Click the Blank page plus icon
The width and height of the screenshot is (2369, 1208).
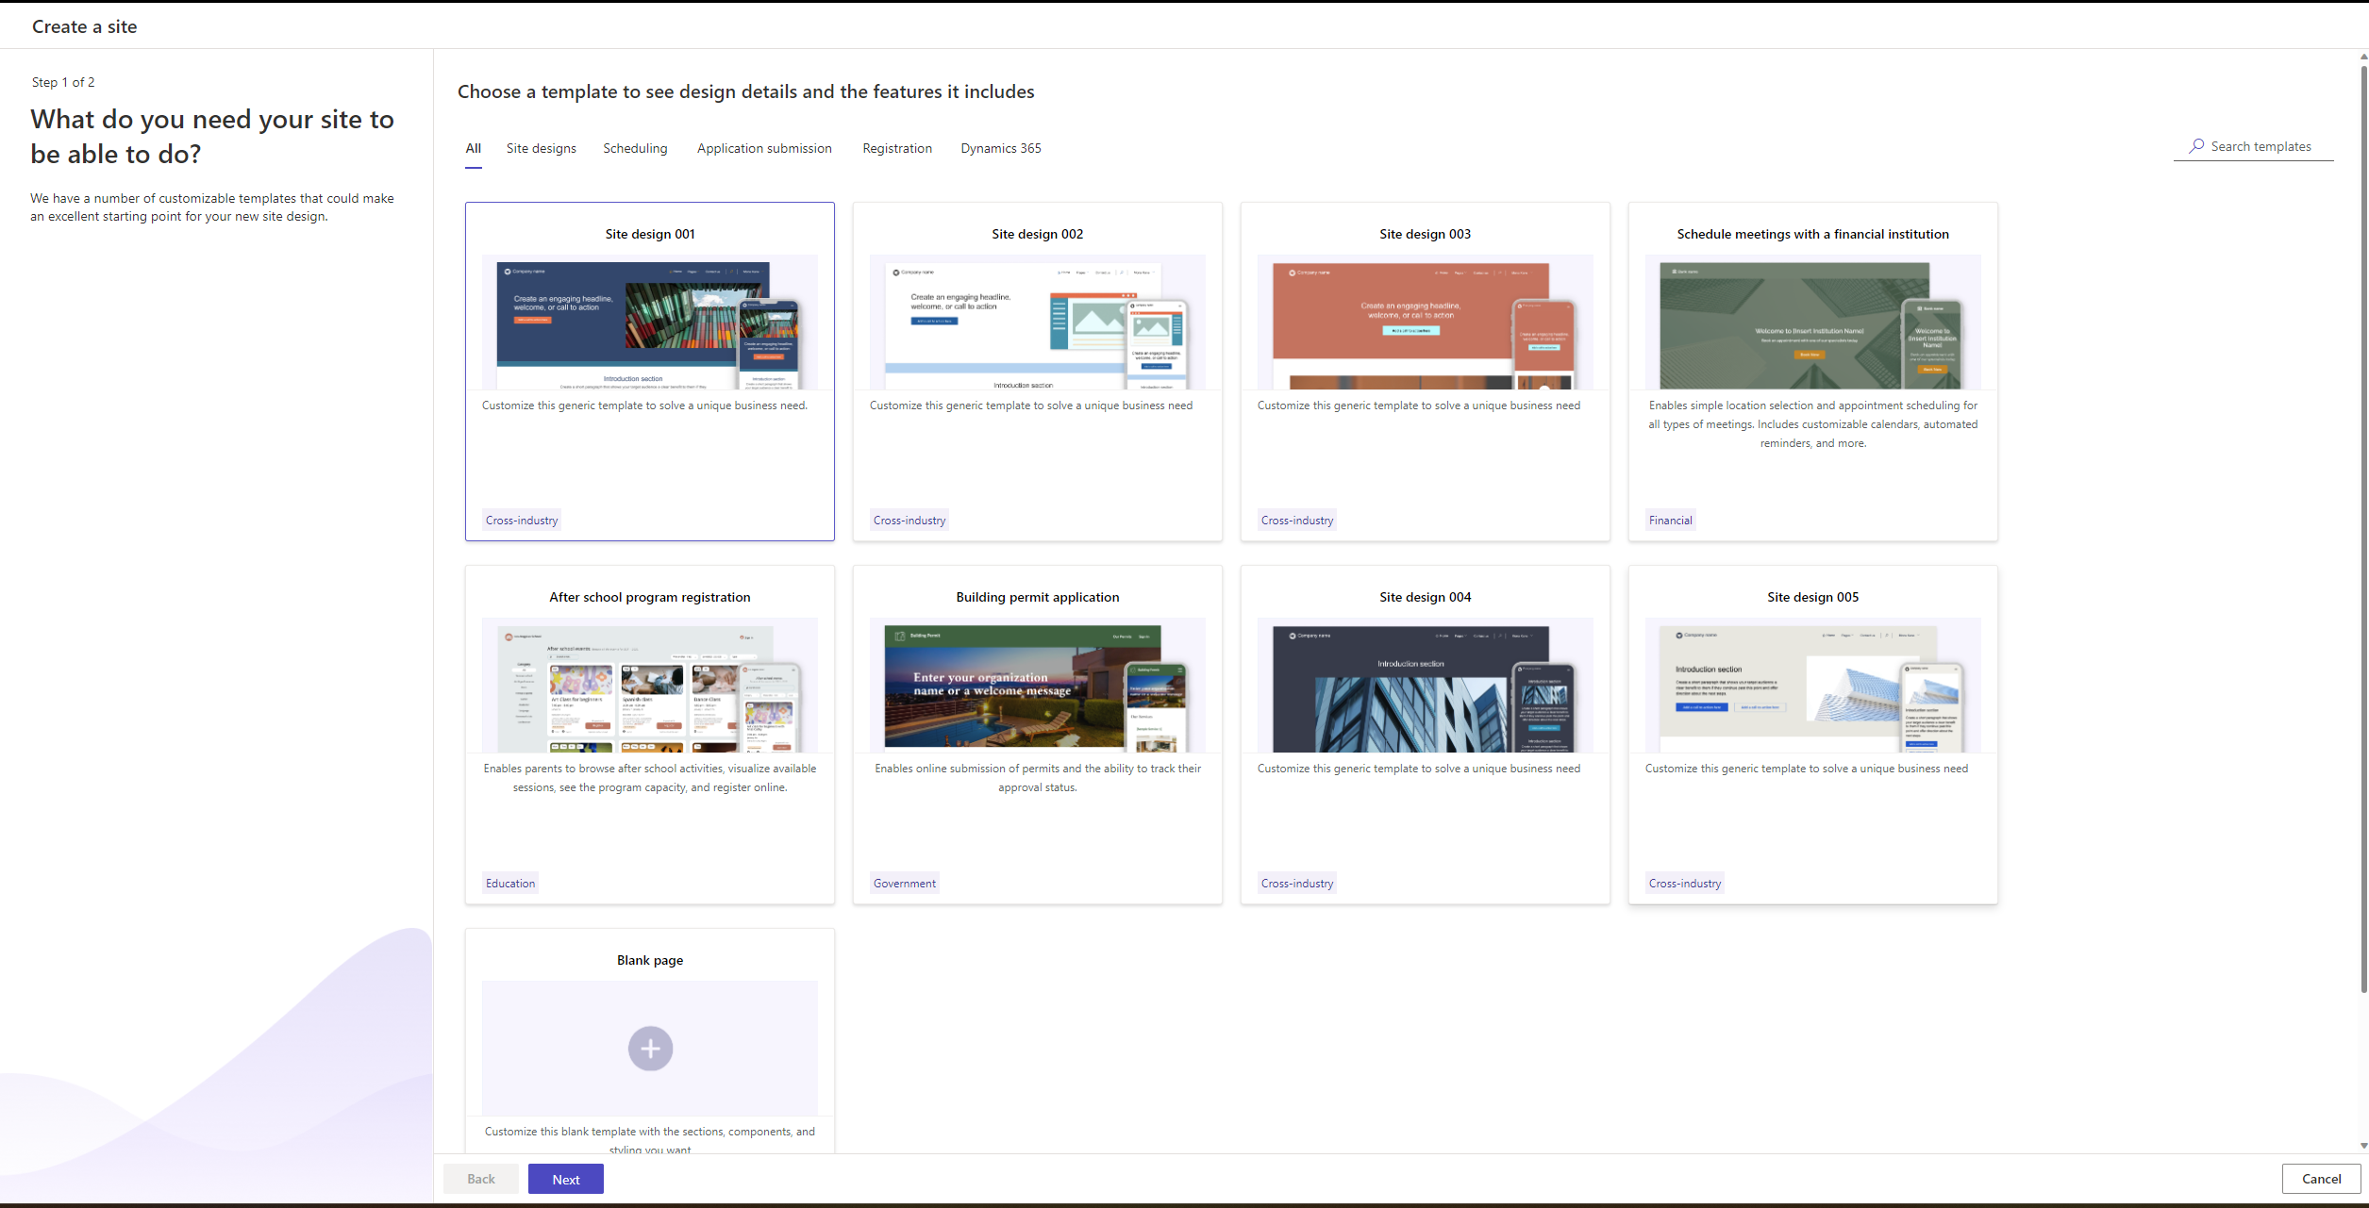(x=650, y=1048)
